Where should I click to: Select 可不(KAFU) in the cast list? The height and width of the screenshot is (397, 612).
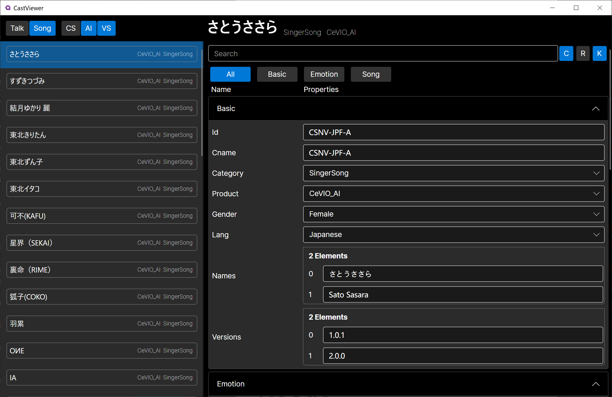pyautogui.click(x=102, y=216)
